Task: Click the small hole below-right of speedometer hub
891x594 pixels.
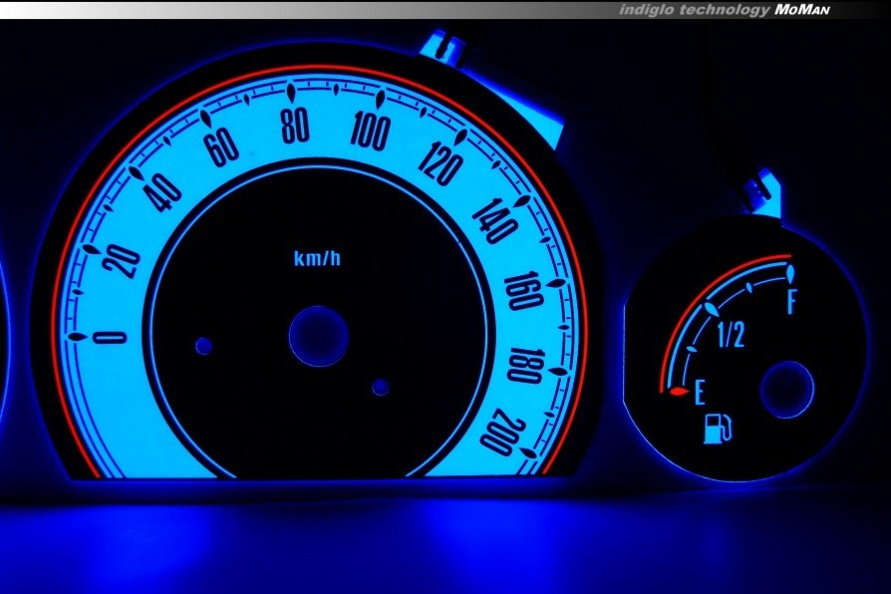Action: 380,387
